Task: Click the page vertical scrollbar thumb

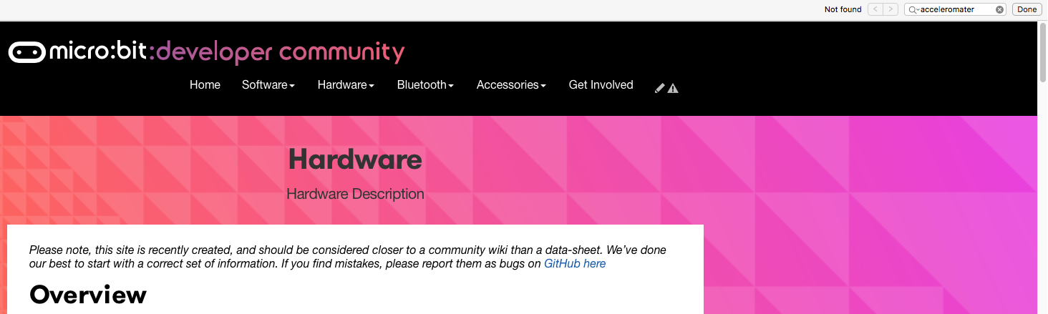Action: pyautogui.click(x=1042, y=54)
